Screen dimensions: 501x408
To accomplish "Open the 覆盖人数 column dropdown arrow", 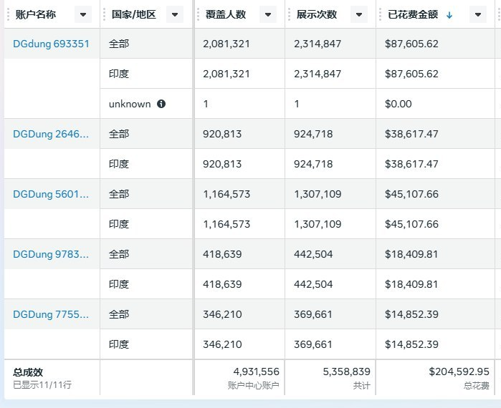I will 268,14.
